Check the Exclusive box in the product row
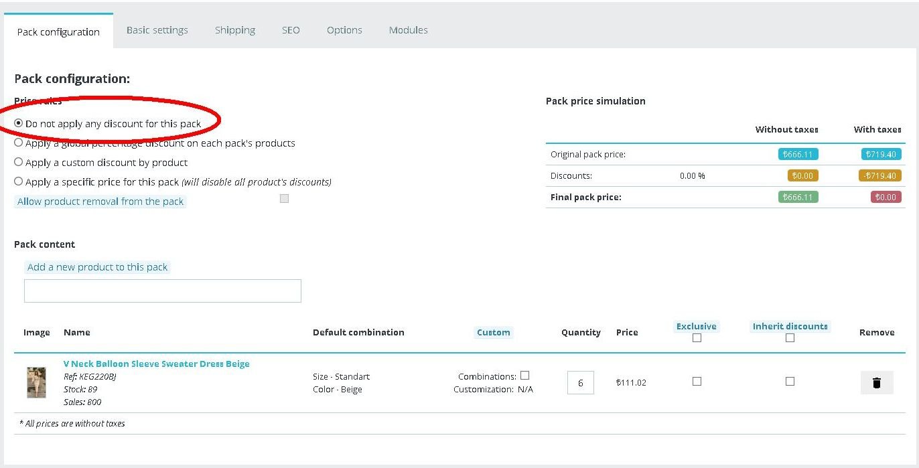 (x=697, y=381)
